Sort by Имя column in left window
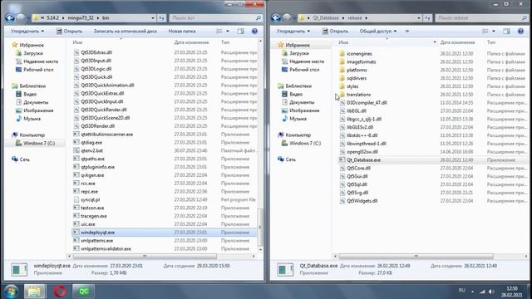Image resolution: width=532 pixels, height=299 pixels. click(x=77, y=42)
